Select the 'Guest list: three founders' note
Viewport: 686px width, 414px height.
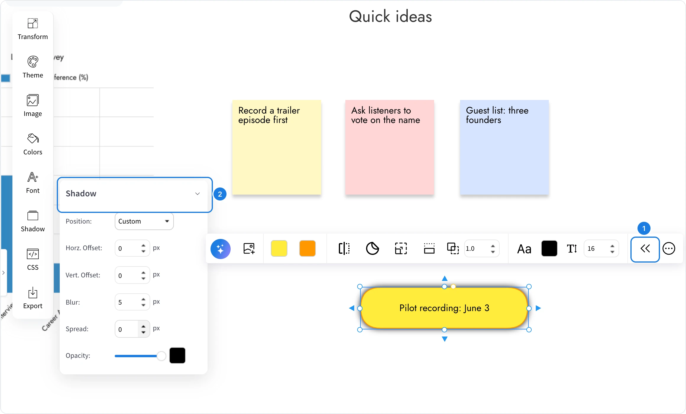pos(504,147)
